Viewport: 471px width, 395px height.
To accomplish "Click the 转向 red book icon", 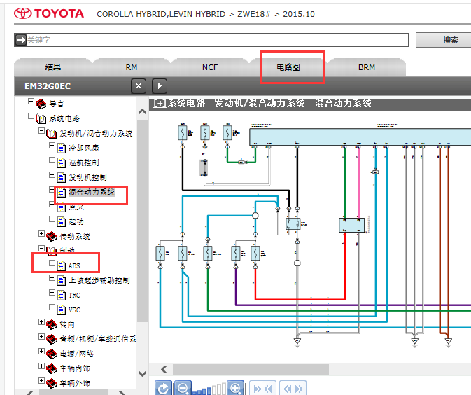I will pyautogui.click(x=52, y=324).
